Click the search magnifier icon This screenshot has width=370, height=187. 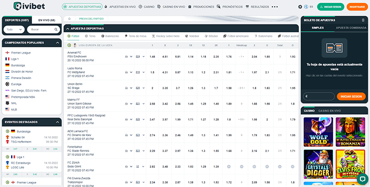(x=56, y=30)
